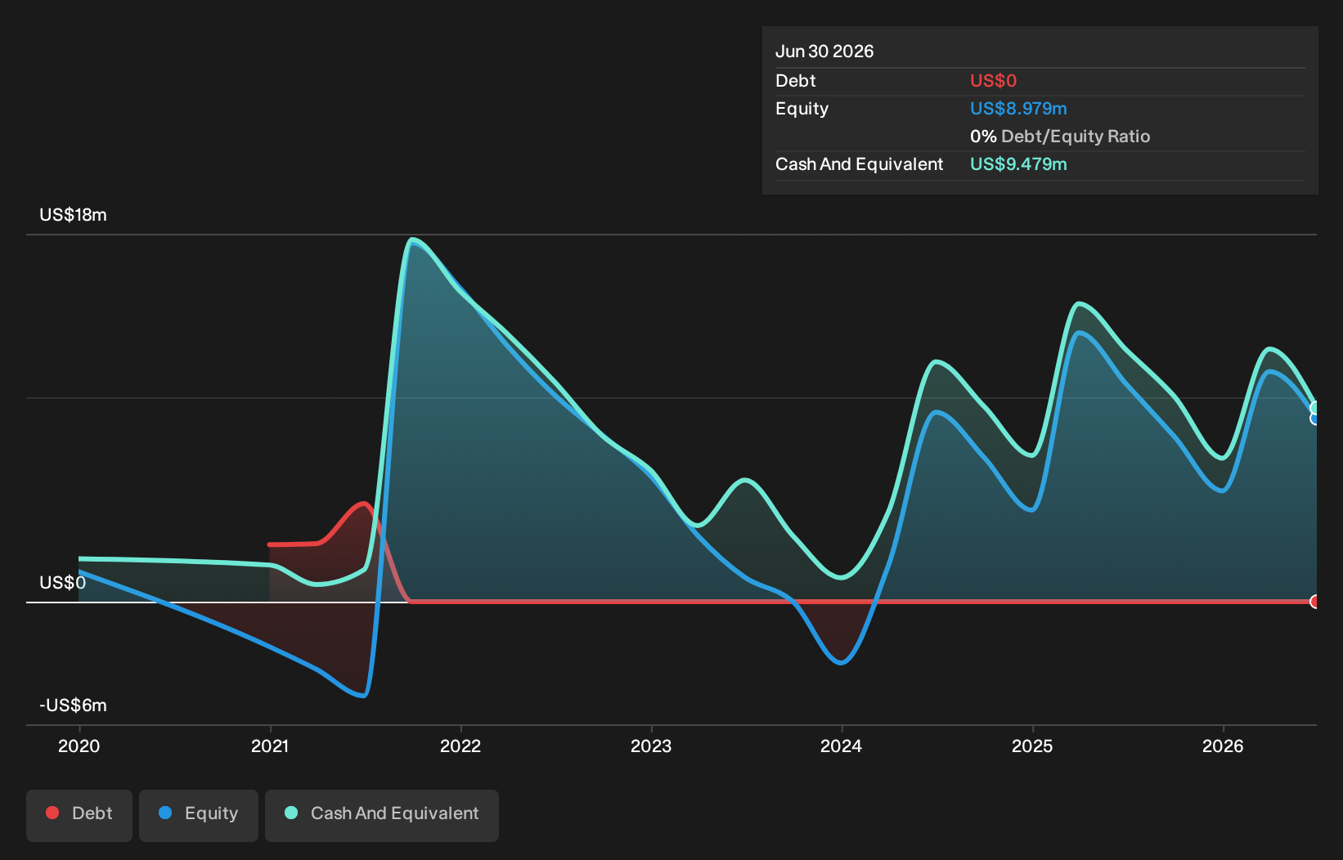Click the 2026 x-axis label
The height and width of the screenshot is (860, 1343).
(1223, 746)
